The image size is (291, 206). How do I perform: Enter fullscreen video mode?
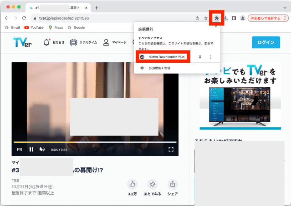pyautogui.click(x=171, y=150)
